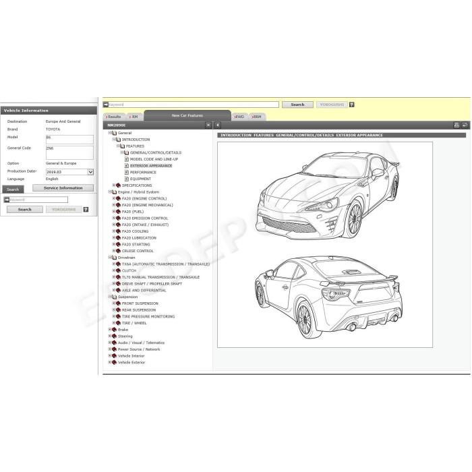This screenshot has height=472, width=472.
Task: Click the Suspension open book icon
Action: [x=114, y=297]
